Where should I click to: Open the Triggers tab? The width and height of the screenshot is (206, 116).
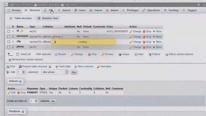point(189,10)
